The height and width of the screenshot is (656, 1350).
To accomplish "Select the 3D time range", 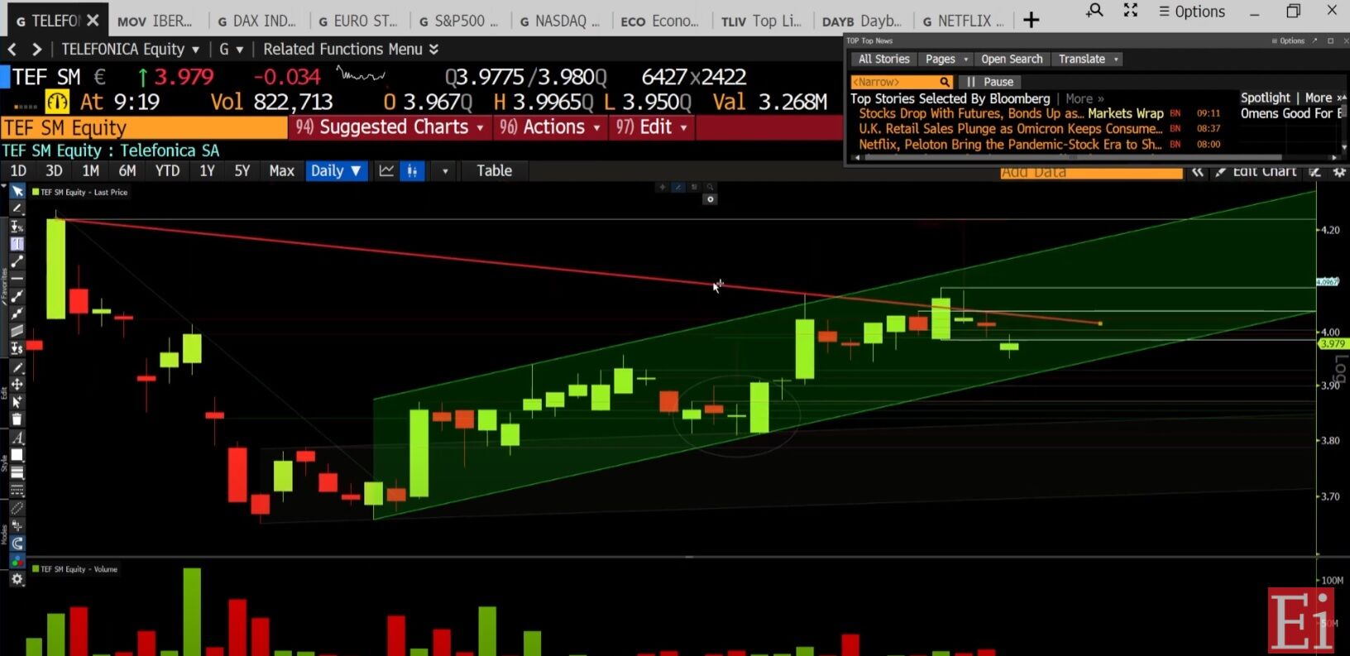I will pyautogui.click(x=54, y=170).
